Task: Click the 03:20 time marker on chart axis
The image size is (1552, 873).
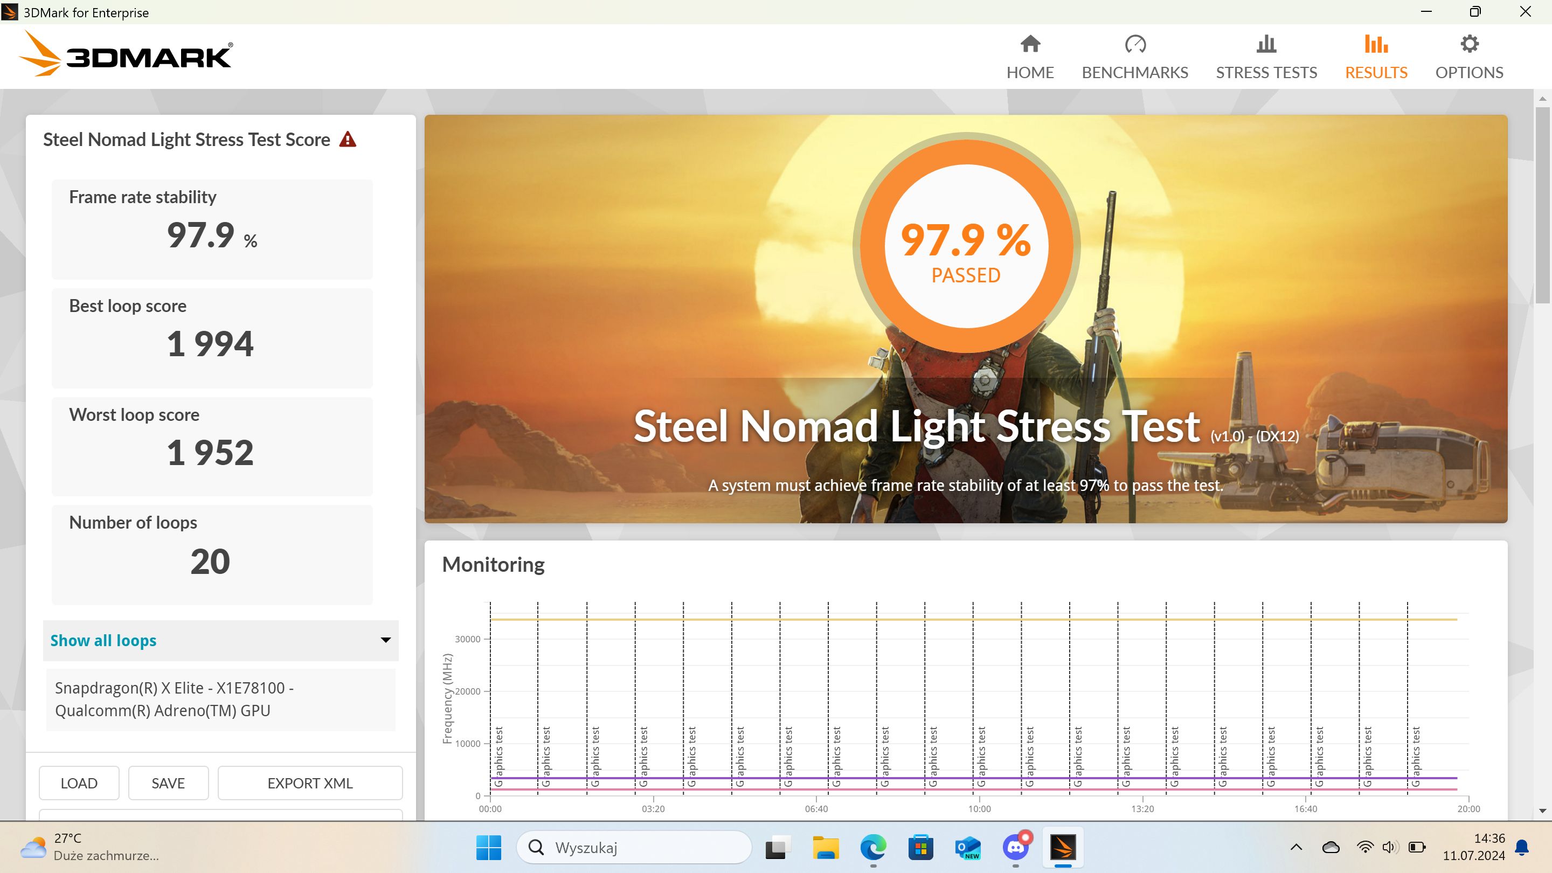Action: click(x=653, y=808)
